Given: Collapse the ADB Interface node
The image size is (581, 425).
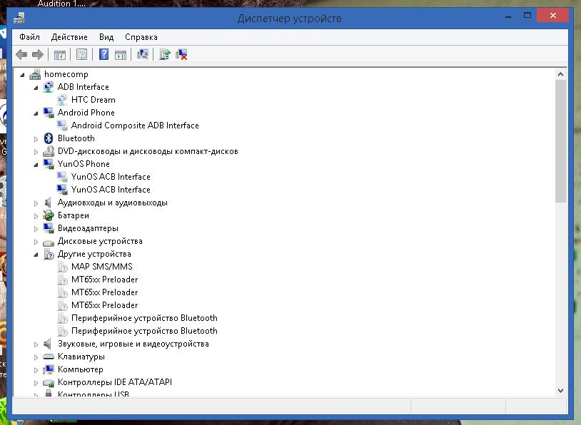Looking at the screenshot, I should 36,87.
